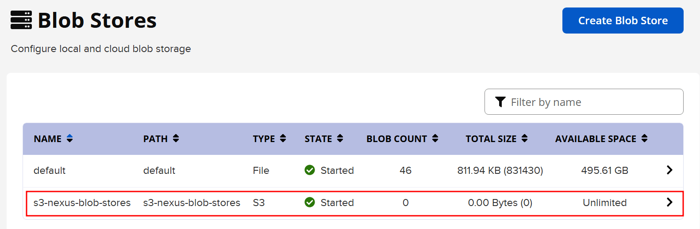Click the AVAILABLE SPACE header label
700x229 pixels.
click(596, 139)
